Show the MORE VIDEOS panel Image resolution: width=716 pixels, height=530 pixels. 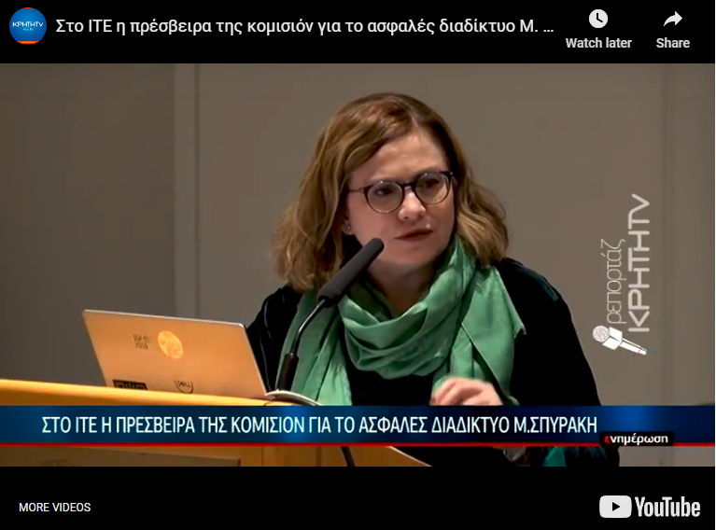click(55, 508)
